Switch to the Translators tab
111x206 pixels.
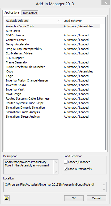pyautogui.click(x=30, y=13)
